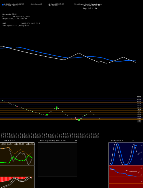Viewport: 143px width, 188px height.
Task: Click the 63.88 price axis label
Action: coord(139,99)
